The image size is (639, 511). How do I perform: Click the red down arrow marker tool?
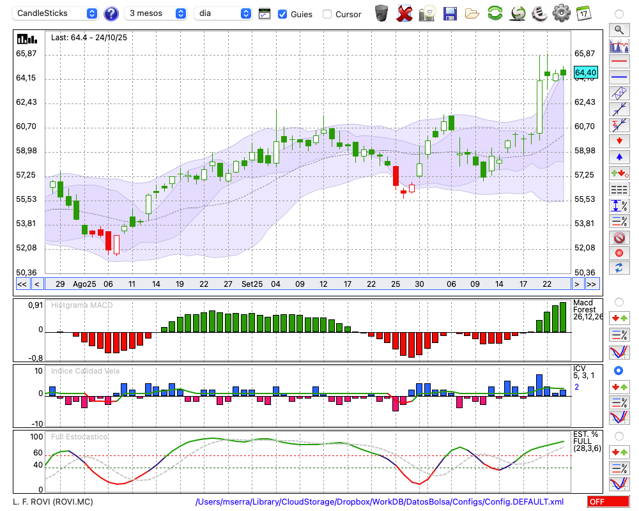619,141
